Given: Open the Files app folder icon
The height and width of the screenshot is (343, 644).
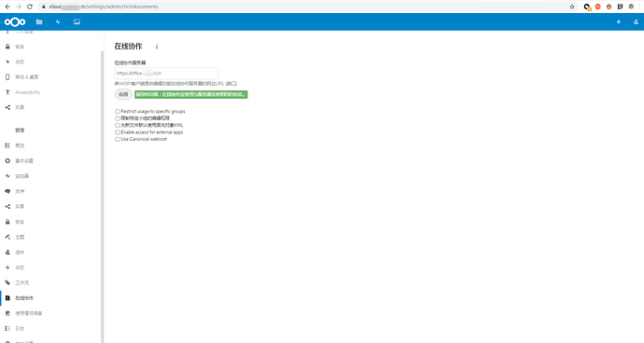Looking at the screenshot, I should tap(39, 21).
